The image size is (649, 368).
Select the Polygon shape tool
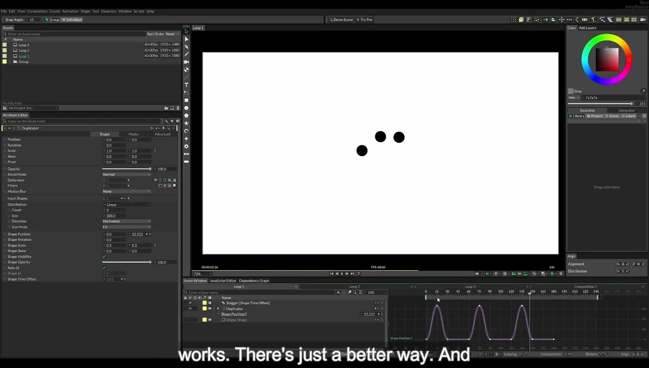(x=186, y=116)
